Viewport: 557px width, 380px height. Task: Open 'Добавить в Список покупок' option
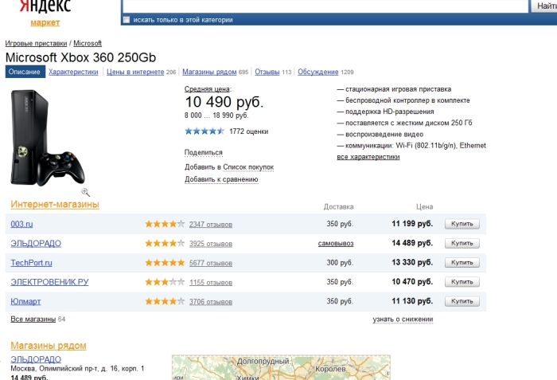click(x=229, y=166)
